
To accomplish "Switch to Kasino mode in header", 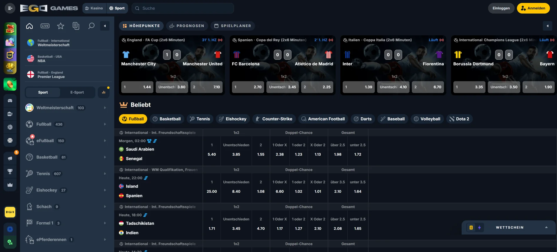I will tap(94, 8).
